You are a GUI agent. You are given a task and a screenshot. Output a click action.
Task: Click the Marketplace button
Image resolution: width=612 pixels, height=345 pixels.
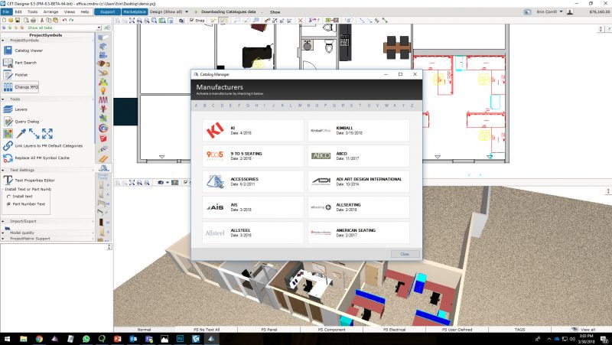135,11
